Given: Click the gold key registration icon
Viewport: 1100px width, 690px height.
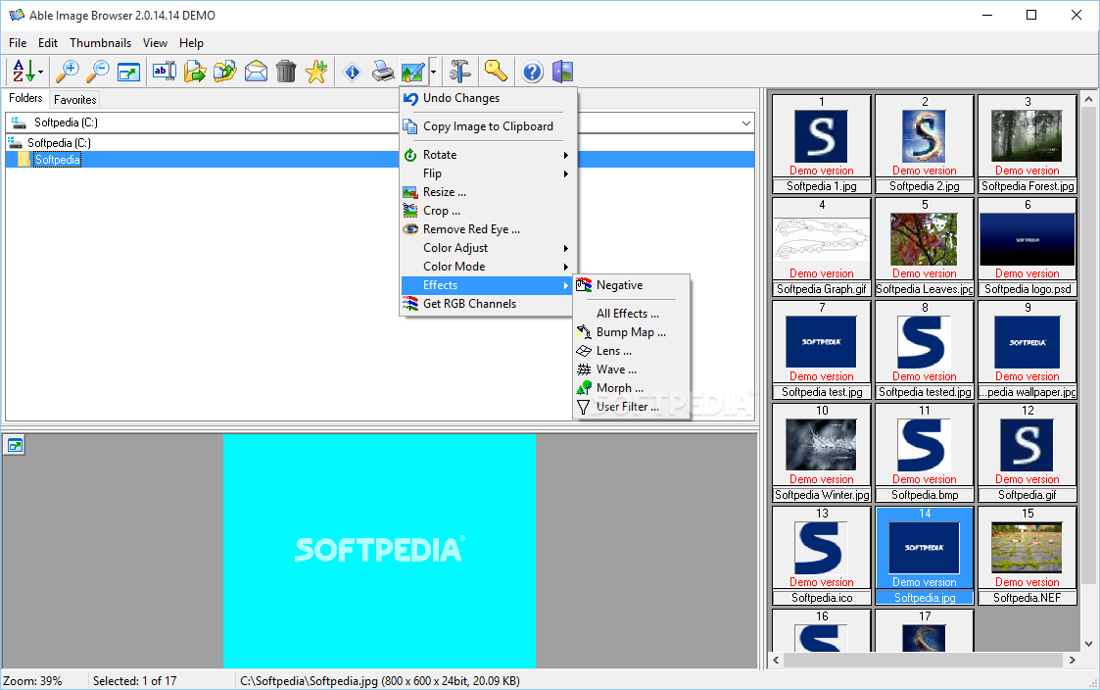Looking at the screenshot, I should point(496,71).
